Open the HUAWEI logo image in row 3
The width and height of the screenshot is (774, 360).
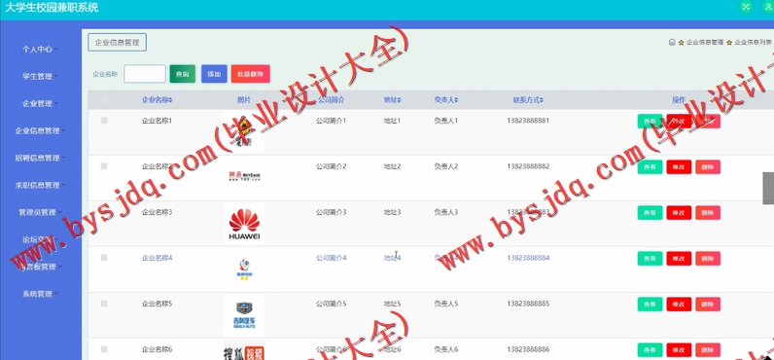[x=244, y=224]
